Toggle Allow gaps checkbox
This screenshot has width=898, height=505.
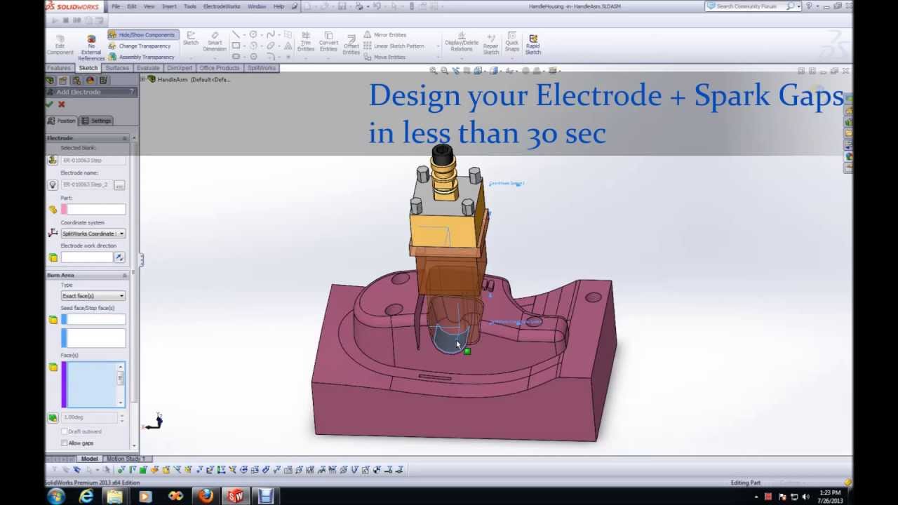65,443
